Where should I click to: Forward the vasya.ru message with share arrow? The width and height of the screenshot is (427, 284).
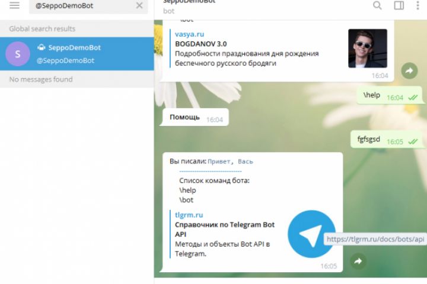[x=409, y=71]
